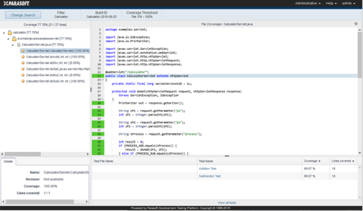Screen dimensions: 363x211
Task: Click the doSub method icon
Action: tap(23, 81)
